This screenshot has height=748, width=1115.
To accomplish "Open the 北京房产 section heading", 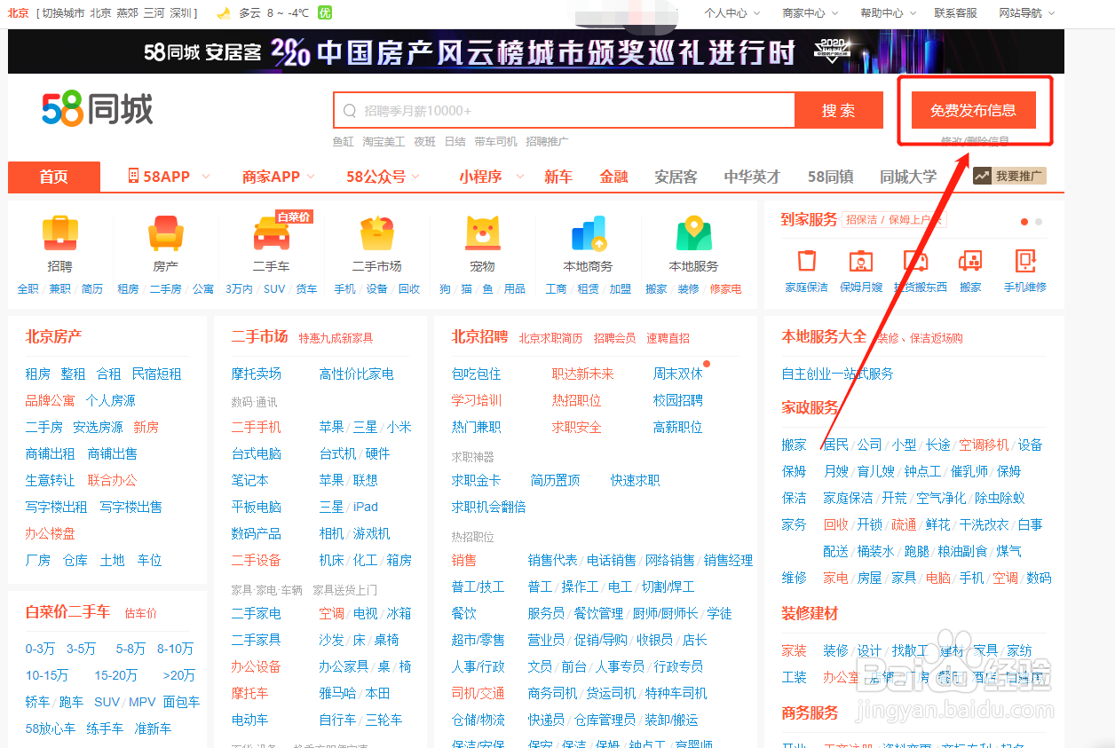I will point(53,336).
